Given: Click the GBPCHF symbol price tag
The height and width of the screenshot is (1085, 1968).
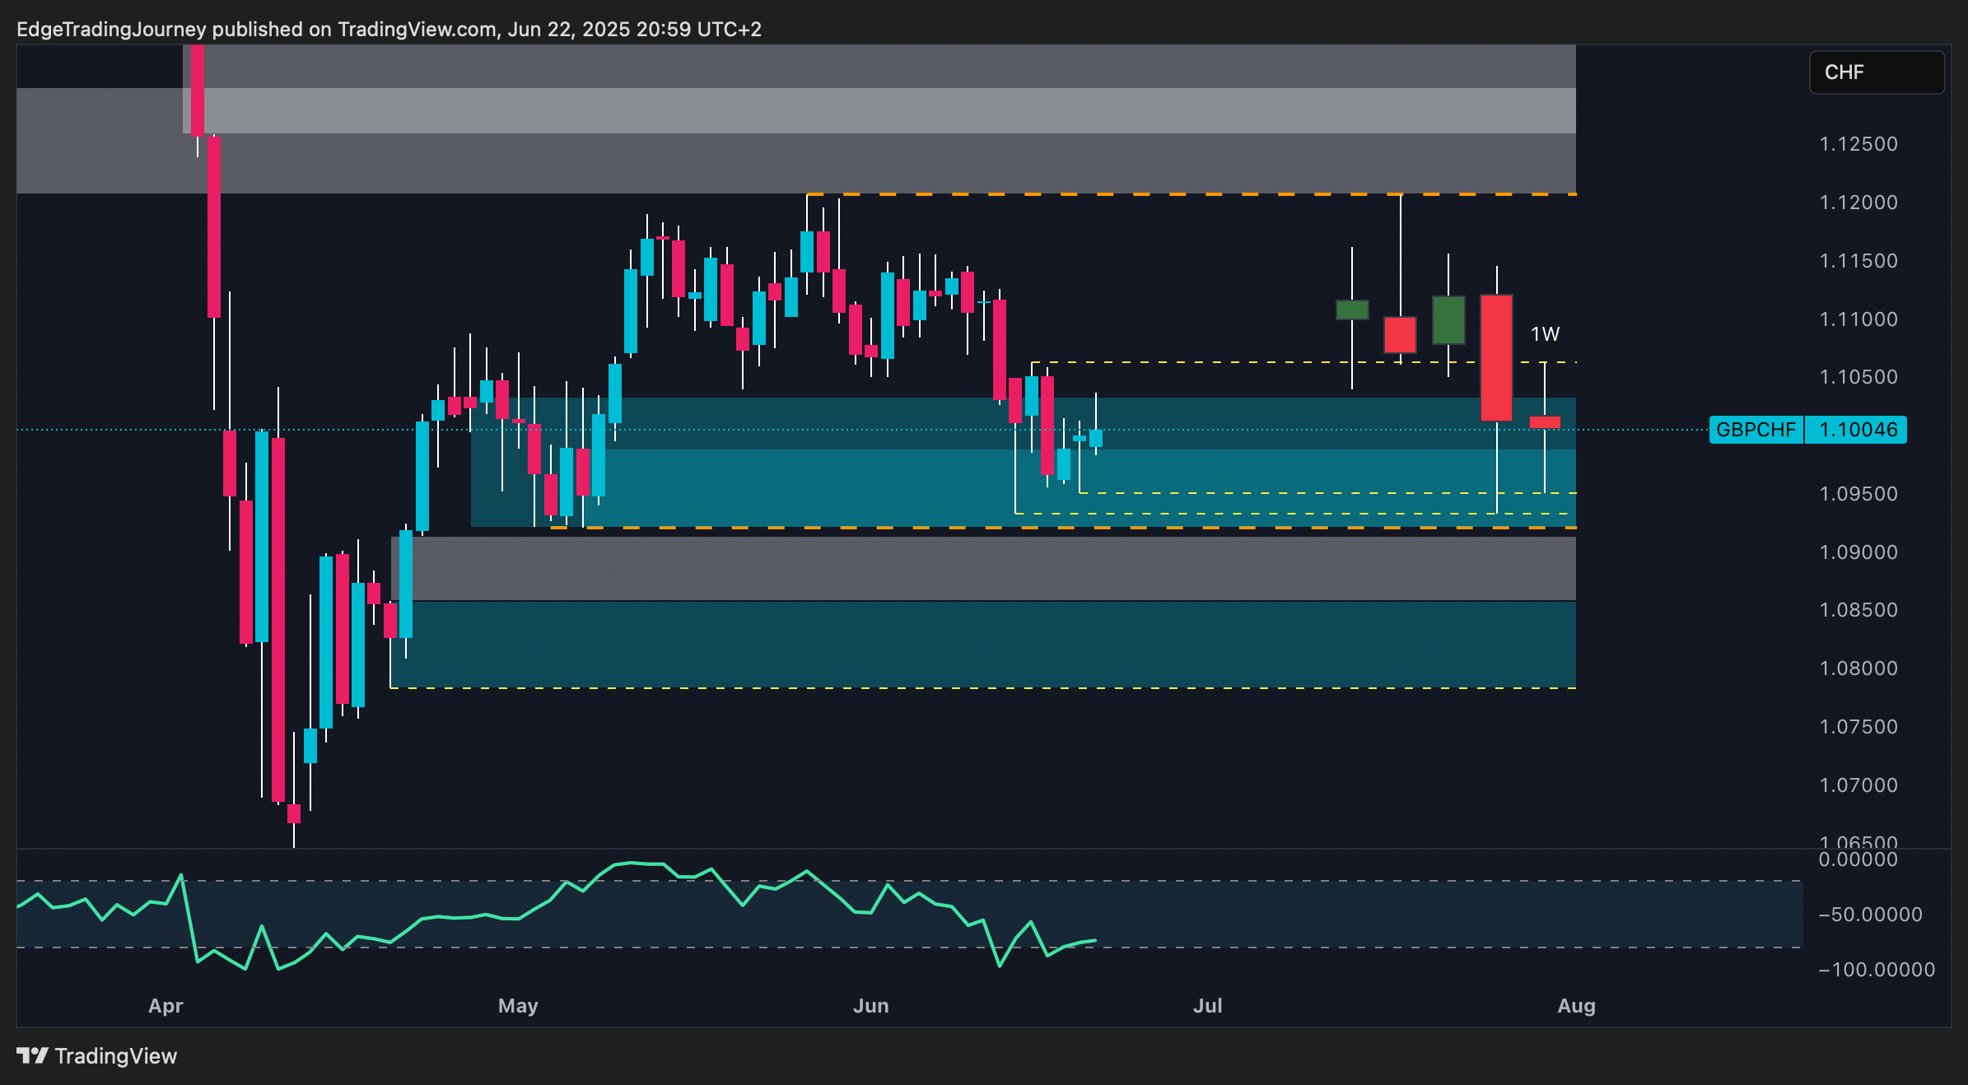Looking at the screenshot, I should click(x=1756, y=430).
